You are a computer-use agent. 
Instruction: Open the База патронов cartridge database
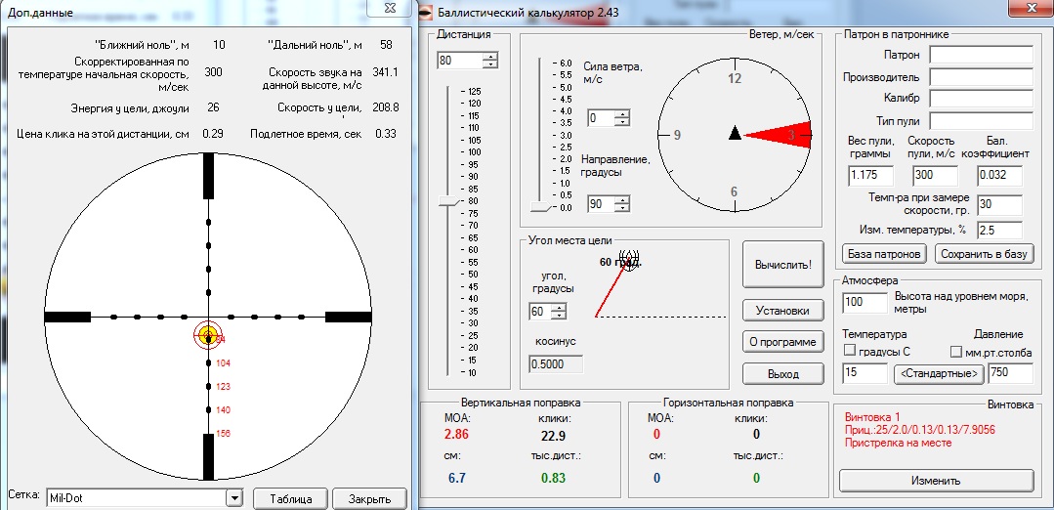(x=884, y=254)
